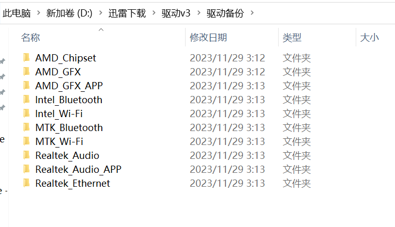Sort by 修改日期 column header
This screenshot has width=395, height=227.
tap(208, 38)
